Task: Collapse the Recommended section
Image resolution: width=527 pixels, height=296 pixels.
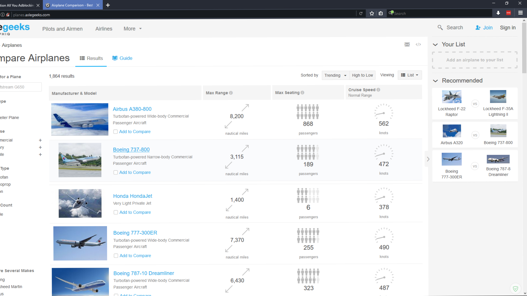Action: 435,81
